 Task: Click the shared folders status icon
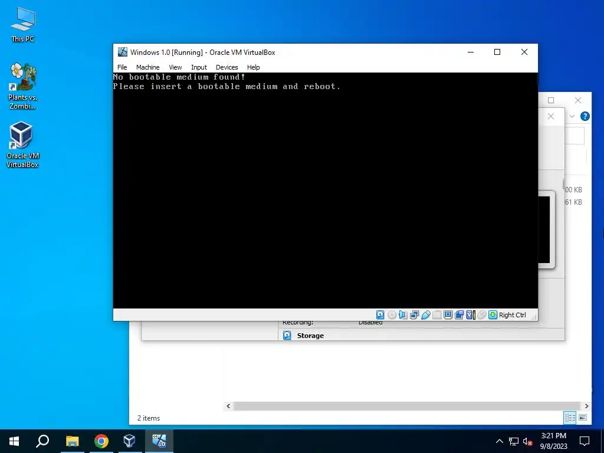pos(437,315)
